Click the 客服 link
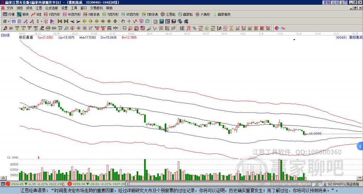 (326, 2)
